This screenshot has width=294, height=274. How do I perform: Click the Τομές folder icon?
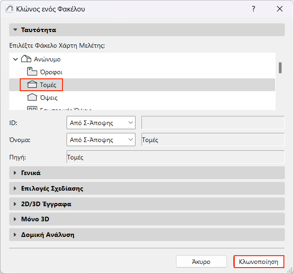coord(32,85)
